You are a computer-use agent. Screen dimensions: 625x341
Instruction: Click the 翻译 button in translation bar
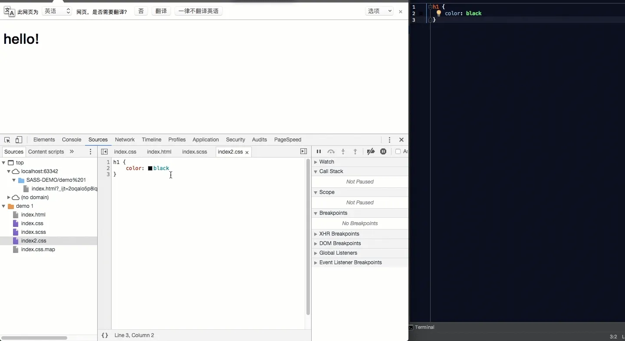click(x=161, y=11)
